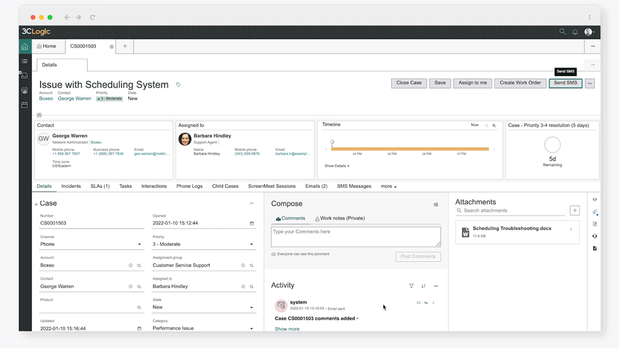Click the orange timeline bar
The height and width of the screenshot is (348, 619).
(x=410, y=149)
